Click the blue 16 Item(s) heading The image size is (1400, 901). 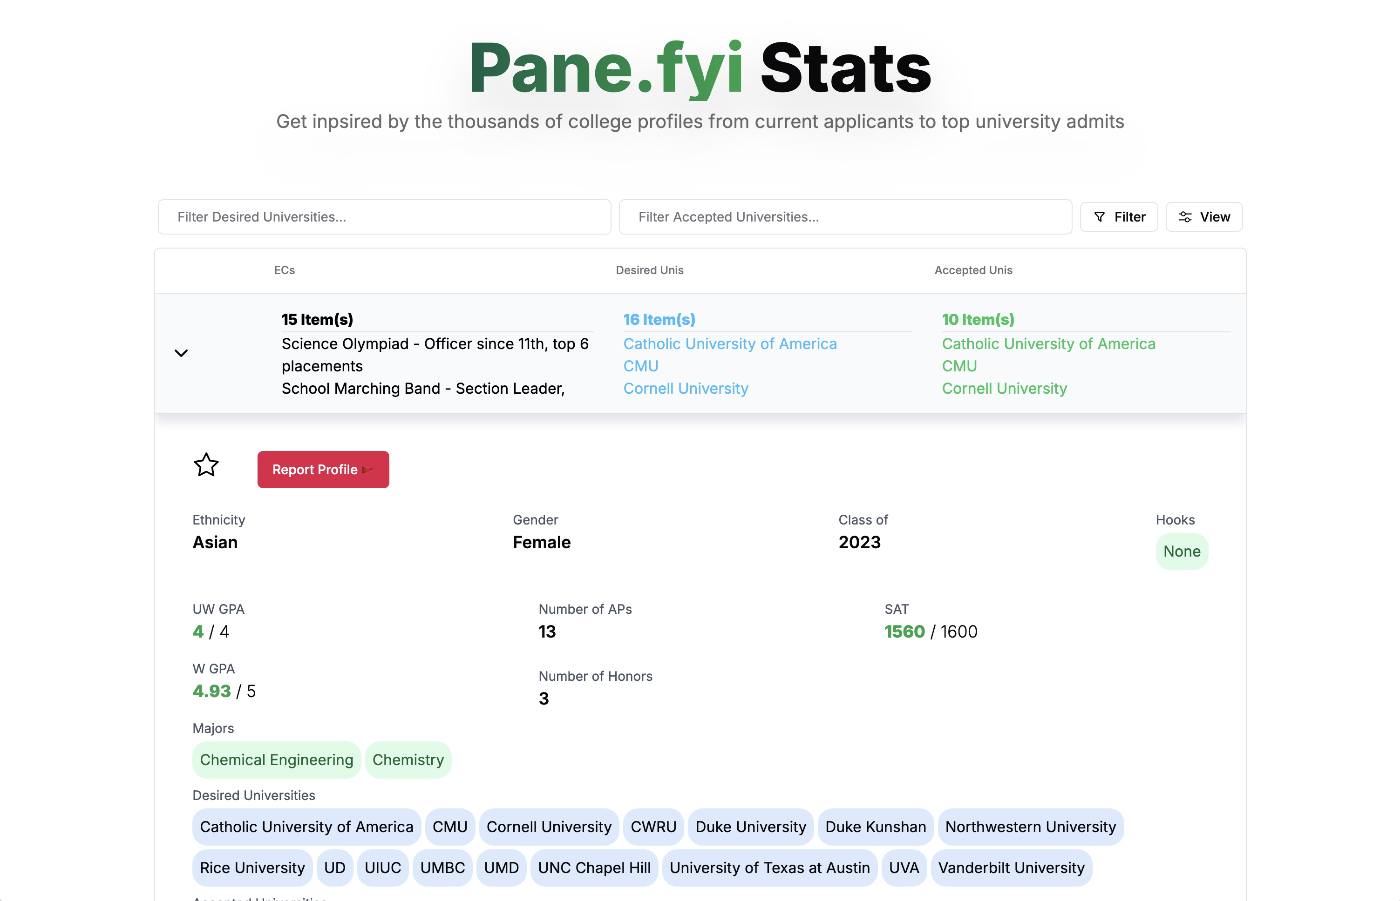pos(659,319)
